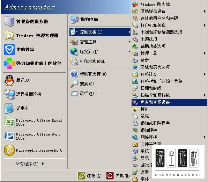Image resolution: width=208 pixels, height=182 pixels.
Task: Click 运行(R)... text
Action: tap(90, 94)
